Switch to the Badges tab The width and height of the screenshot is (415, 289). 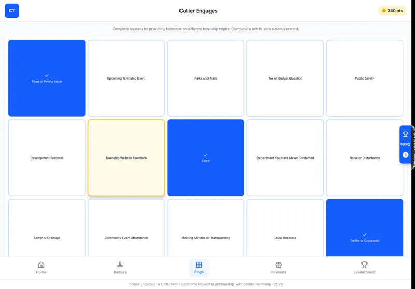click(x=120, y=268)
